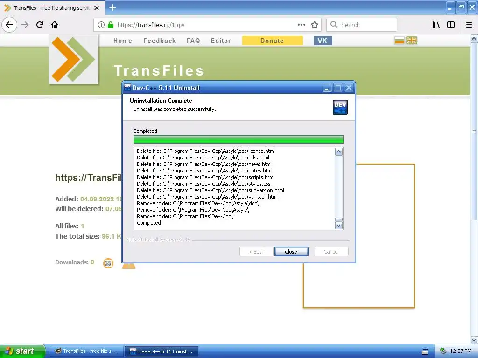The image size is (478, 358).
Task: Open the Editor page
Action: (x=221, y=41)
